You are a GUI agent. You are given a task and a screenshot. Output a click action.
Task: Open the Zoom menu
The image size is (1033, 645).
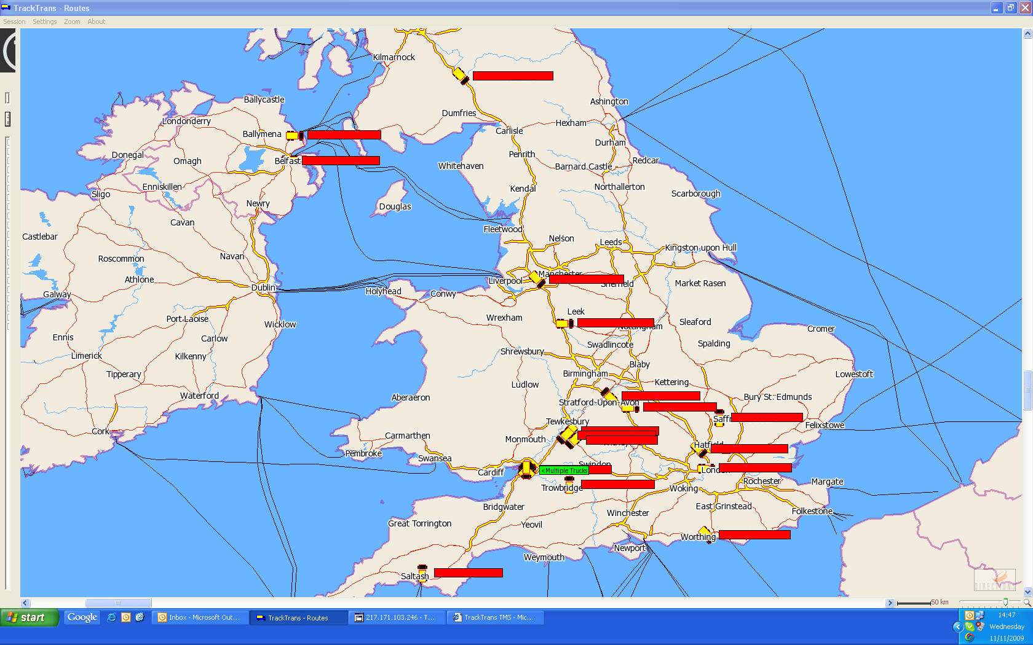pyautogui.click(x=72, y=21)
